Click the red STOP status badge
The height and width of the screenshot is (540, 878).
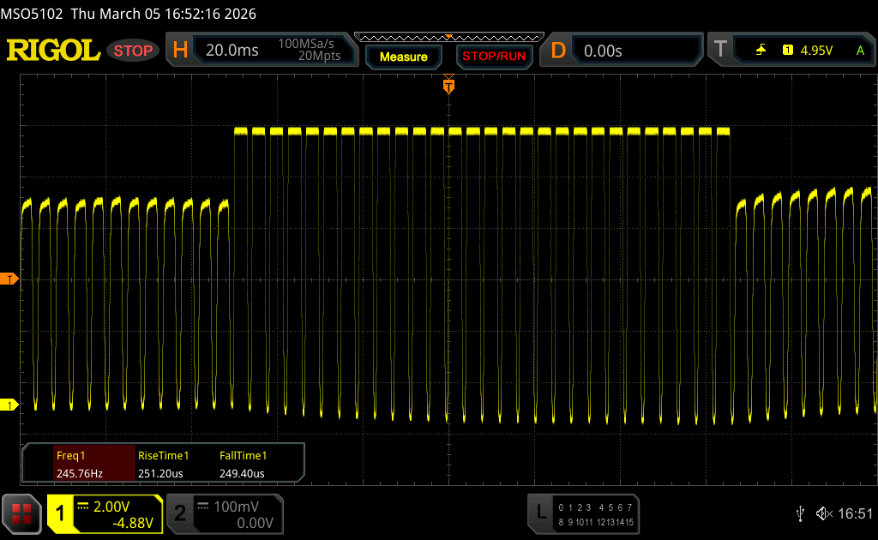pyautogui.click(x=133, y=51)
